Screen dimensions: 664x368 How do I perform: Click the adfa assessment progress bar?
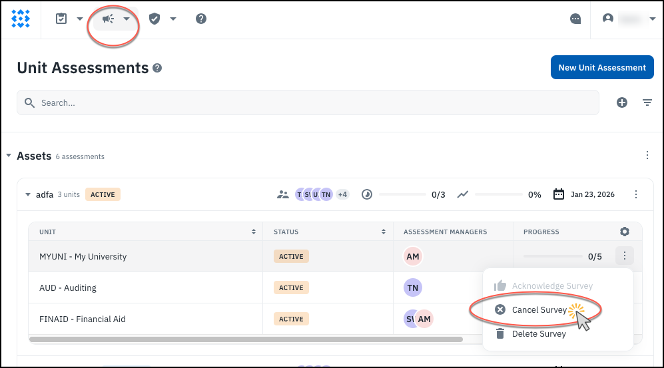402,195
